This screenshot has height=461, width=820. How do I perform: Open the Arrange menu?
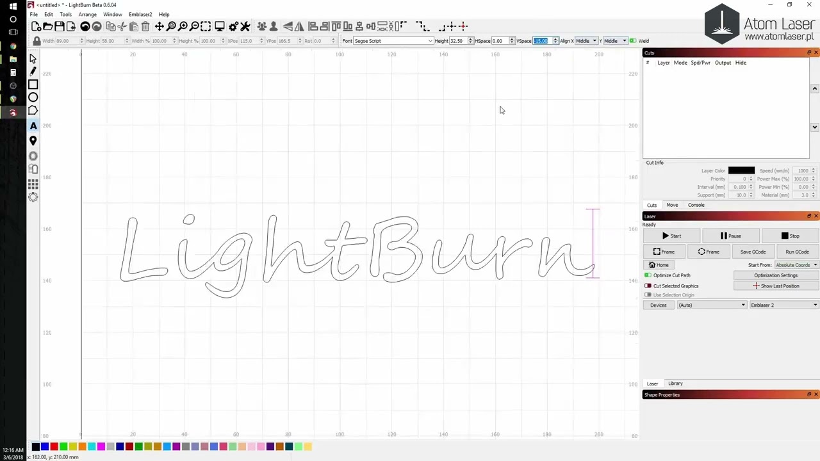point(87,14)
